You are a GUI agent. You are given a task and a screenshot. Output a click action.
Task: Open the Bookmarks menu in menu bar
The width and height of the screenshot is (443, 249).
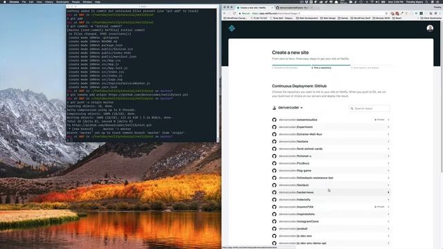62,1
